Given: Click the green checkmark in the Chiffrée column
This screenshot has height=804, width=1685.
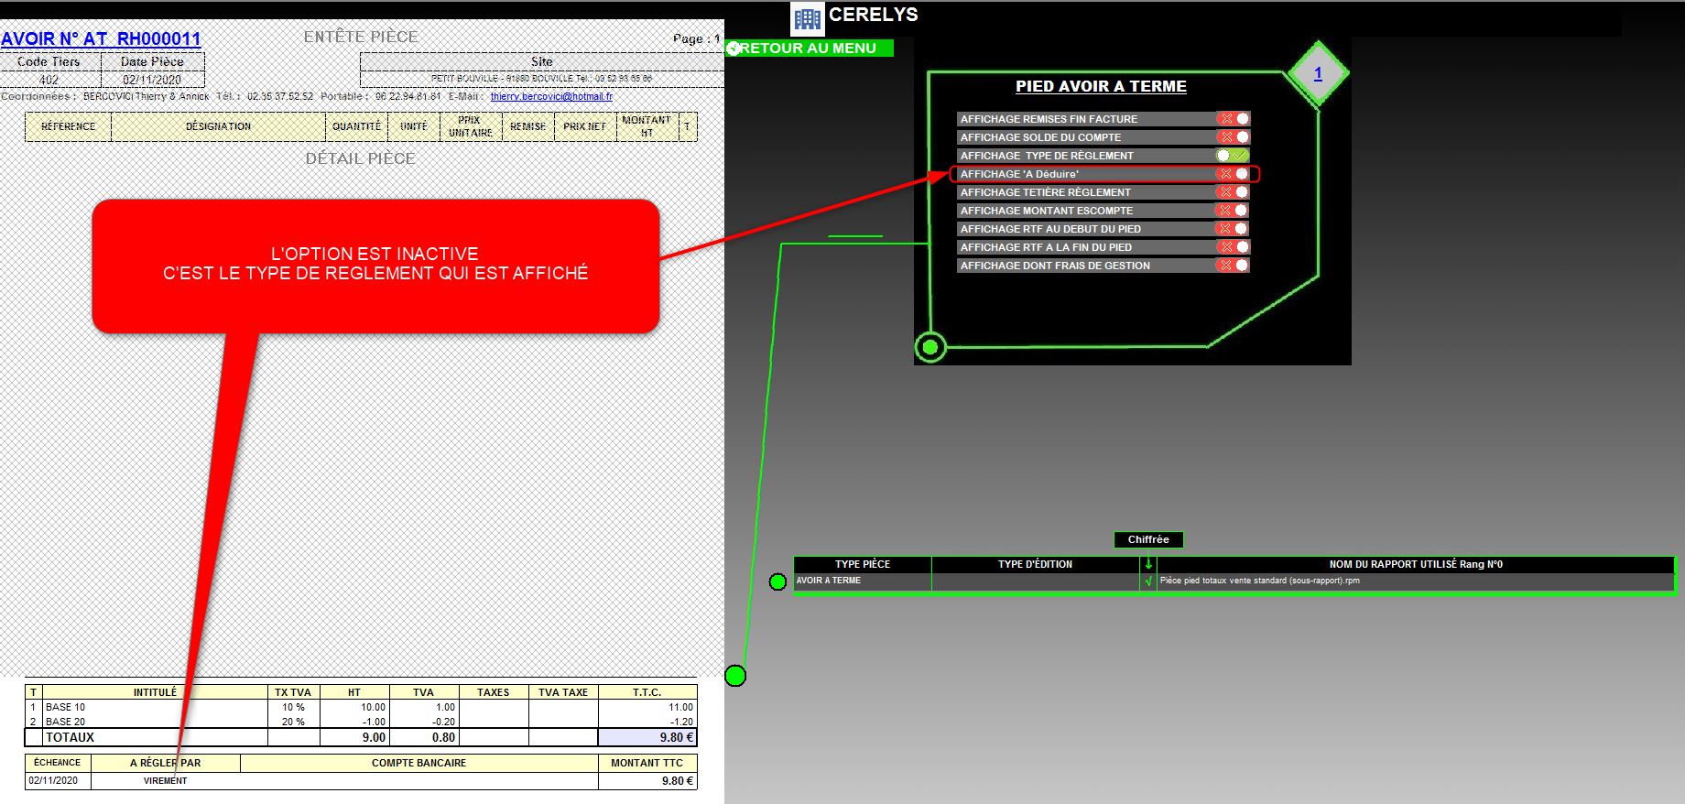Looking at the screenshot, I should [x=1148, y=581].
